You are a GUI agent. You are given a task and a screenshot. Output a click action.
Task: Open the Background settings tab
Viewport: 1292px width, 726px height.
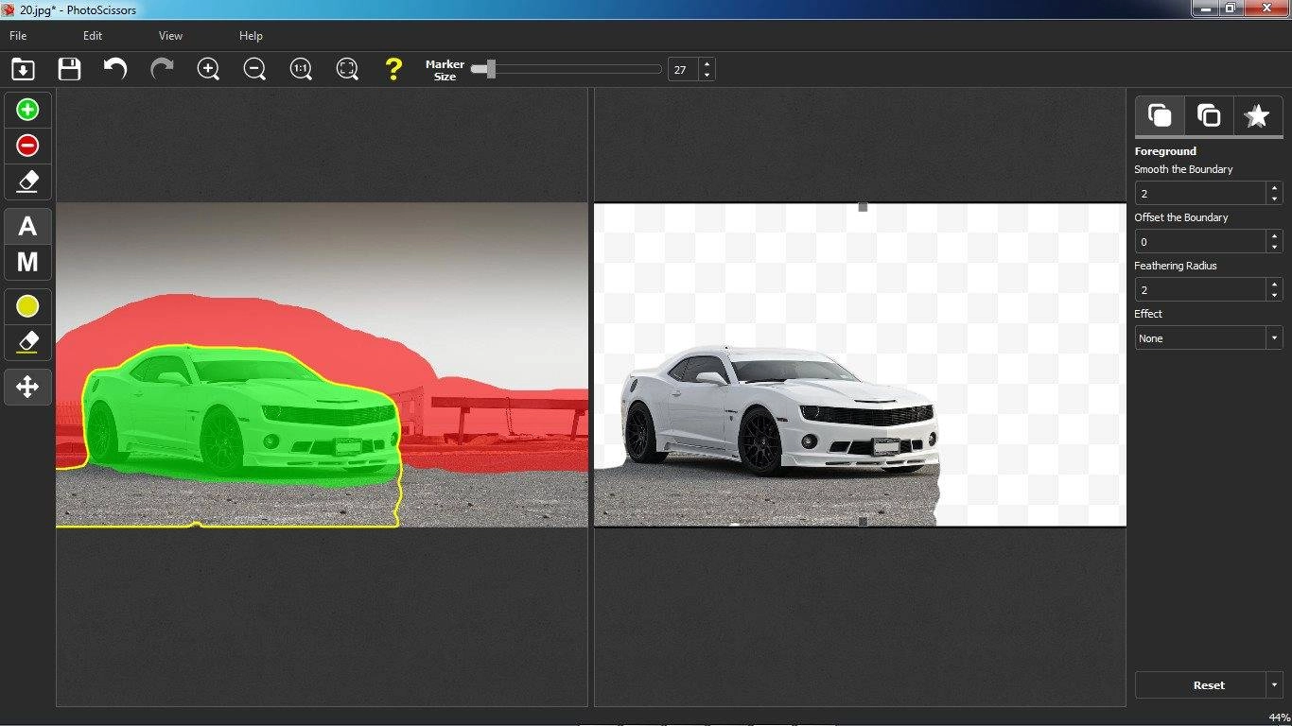tap(1209, 115)
